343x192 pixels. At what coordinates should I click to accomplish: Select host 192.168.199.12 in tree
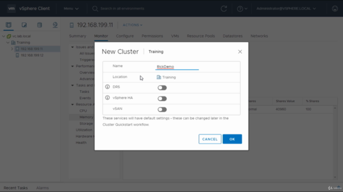point(32,55)
